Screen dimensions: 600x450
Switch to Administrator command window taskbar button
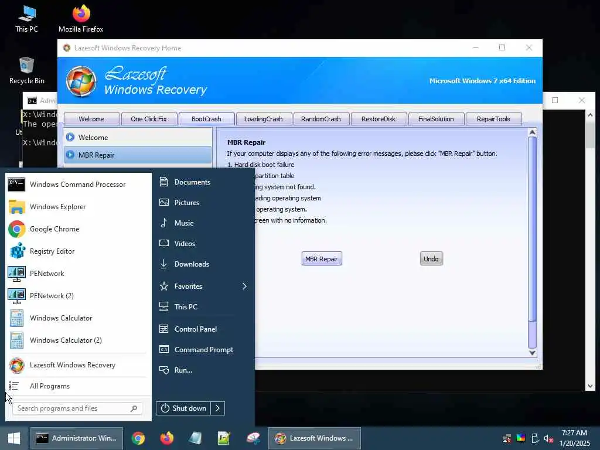[77, 438]
